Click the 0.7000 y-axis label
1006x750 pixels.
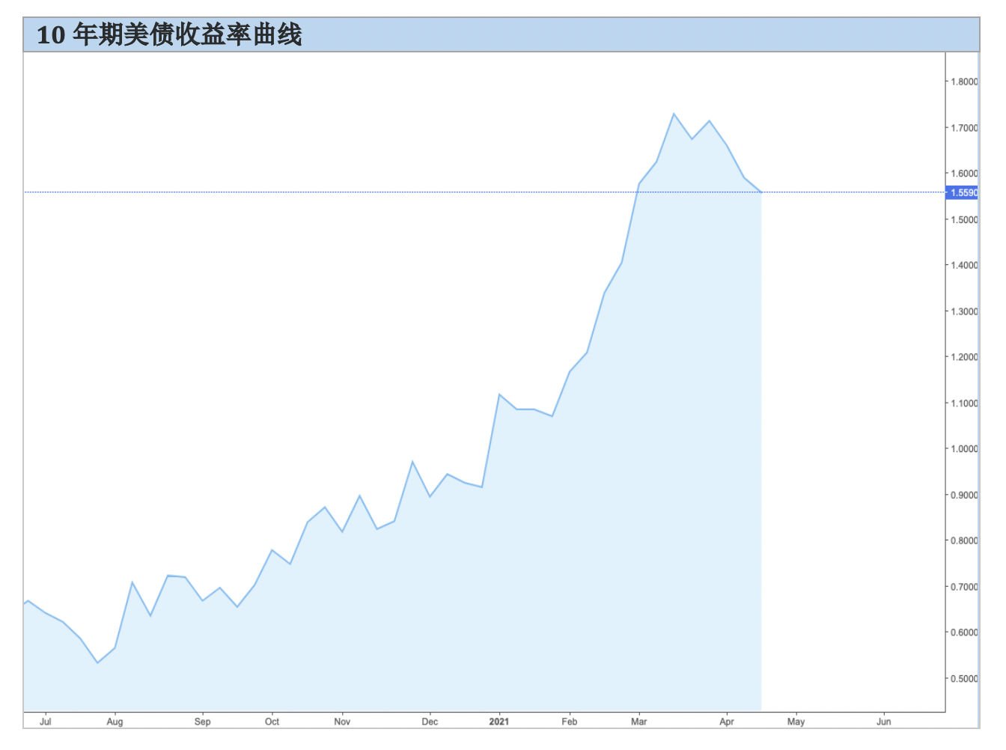click(964, 587)
